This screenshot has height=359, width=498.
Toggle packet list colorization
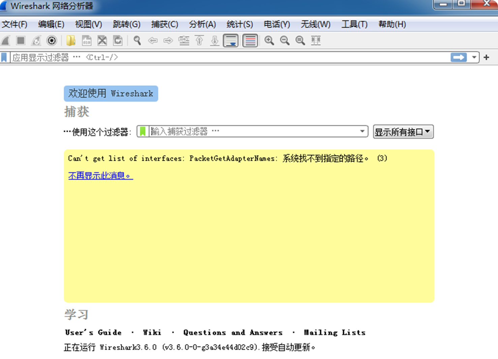click(x=250, y=41)
